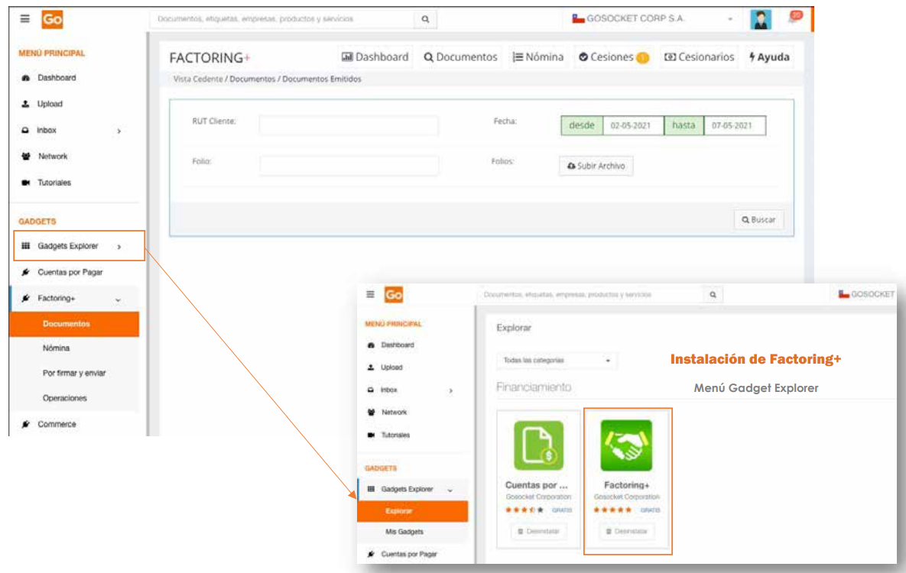Click Chile flag beside GOSOCKET in inset window
Screen dimensions: 906x573
click(x=843, y=295)
